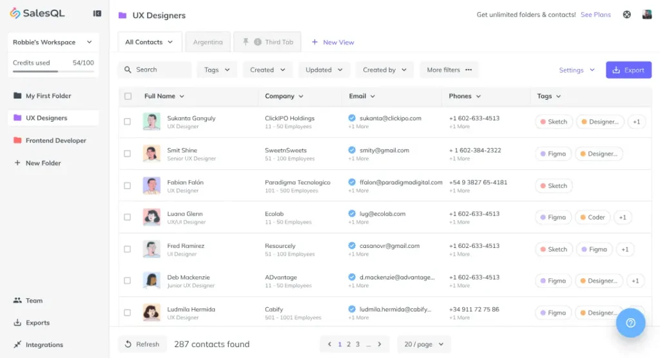Go to page 3
This screenshot has width=660, height=358.
(358, 344)
